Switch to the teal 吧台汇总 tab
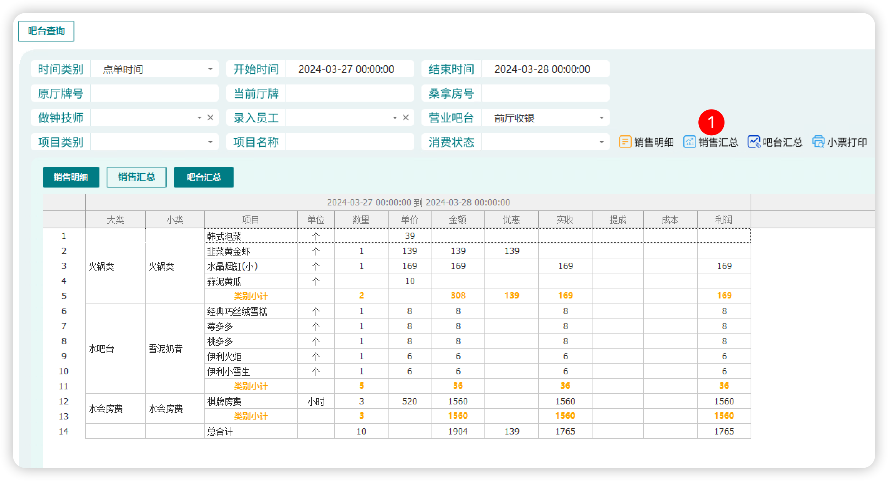Viewport: 888px width, 481px height. coord(204,177)
